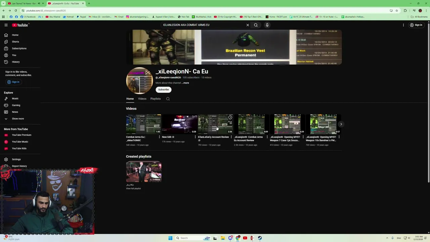This screenshot has width=430, height=242.
Task: Clear the search box with the X
Action: [x=248, y=25]
